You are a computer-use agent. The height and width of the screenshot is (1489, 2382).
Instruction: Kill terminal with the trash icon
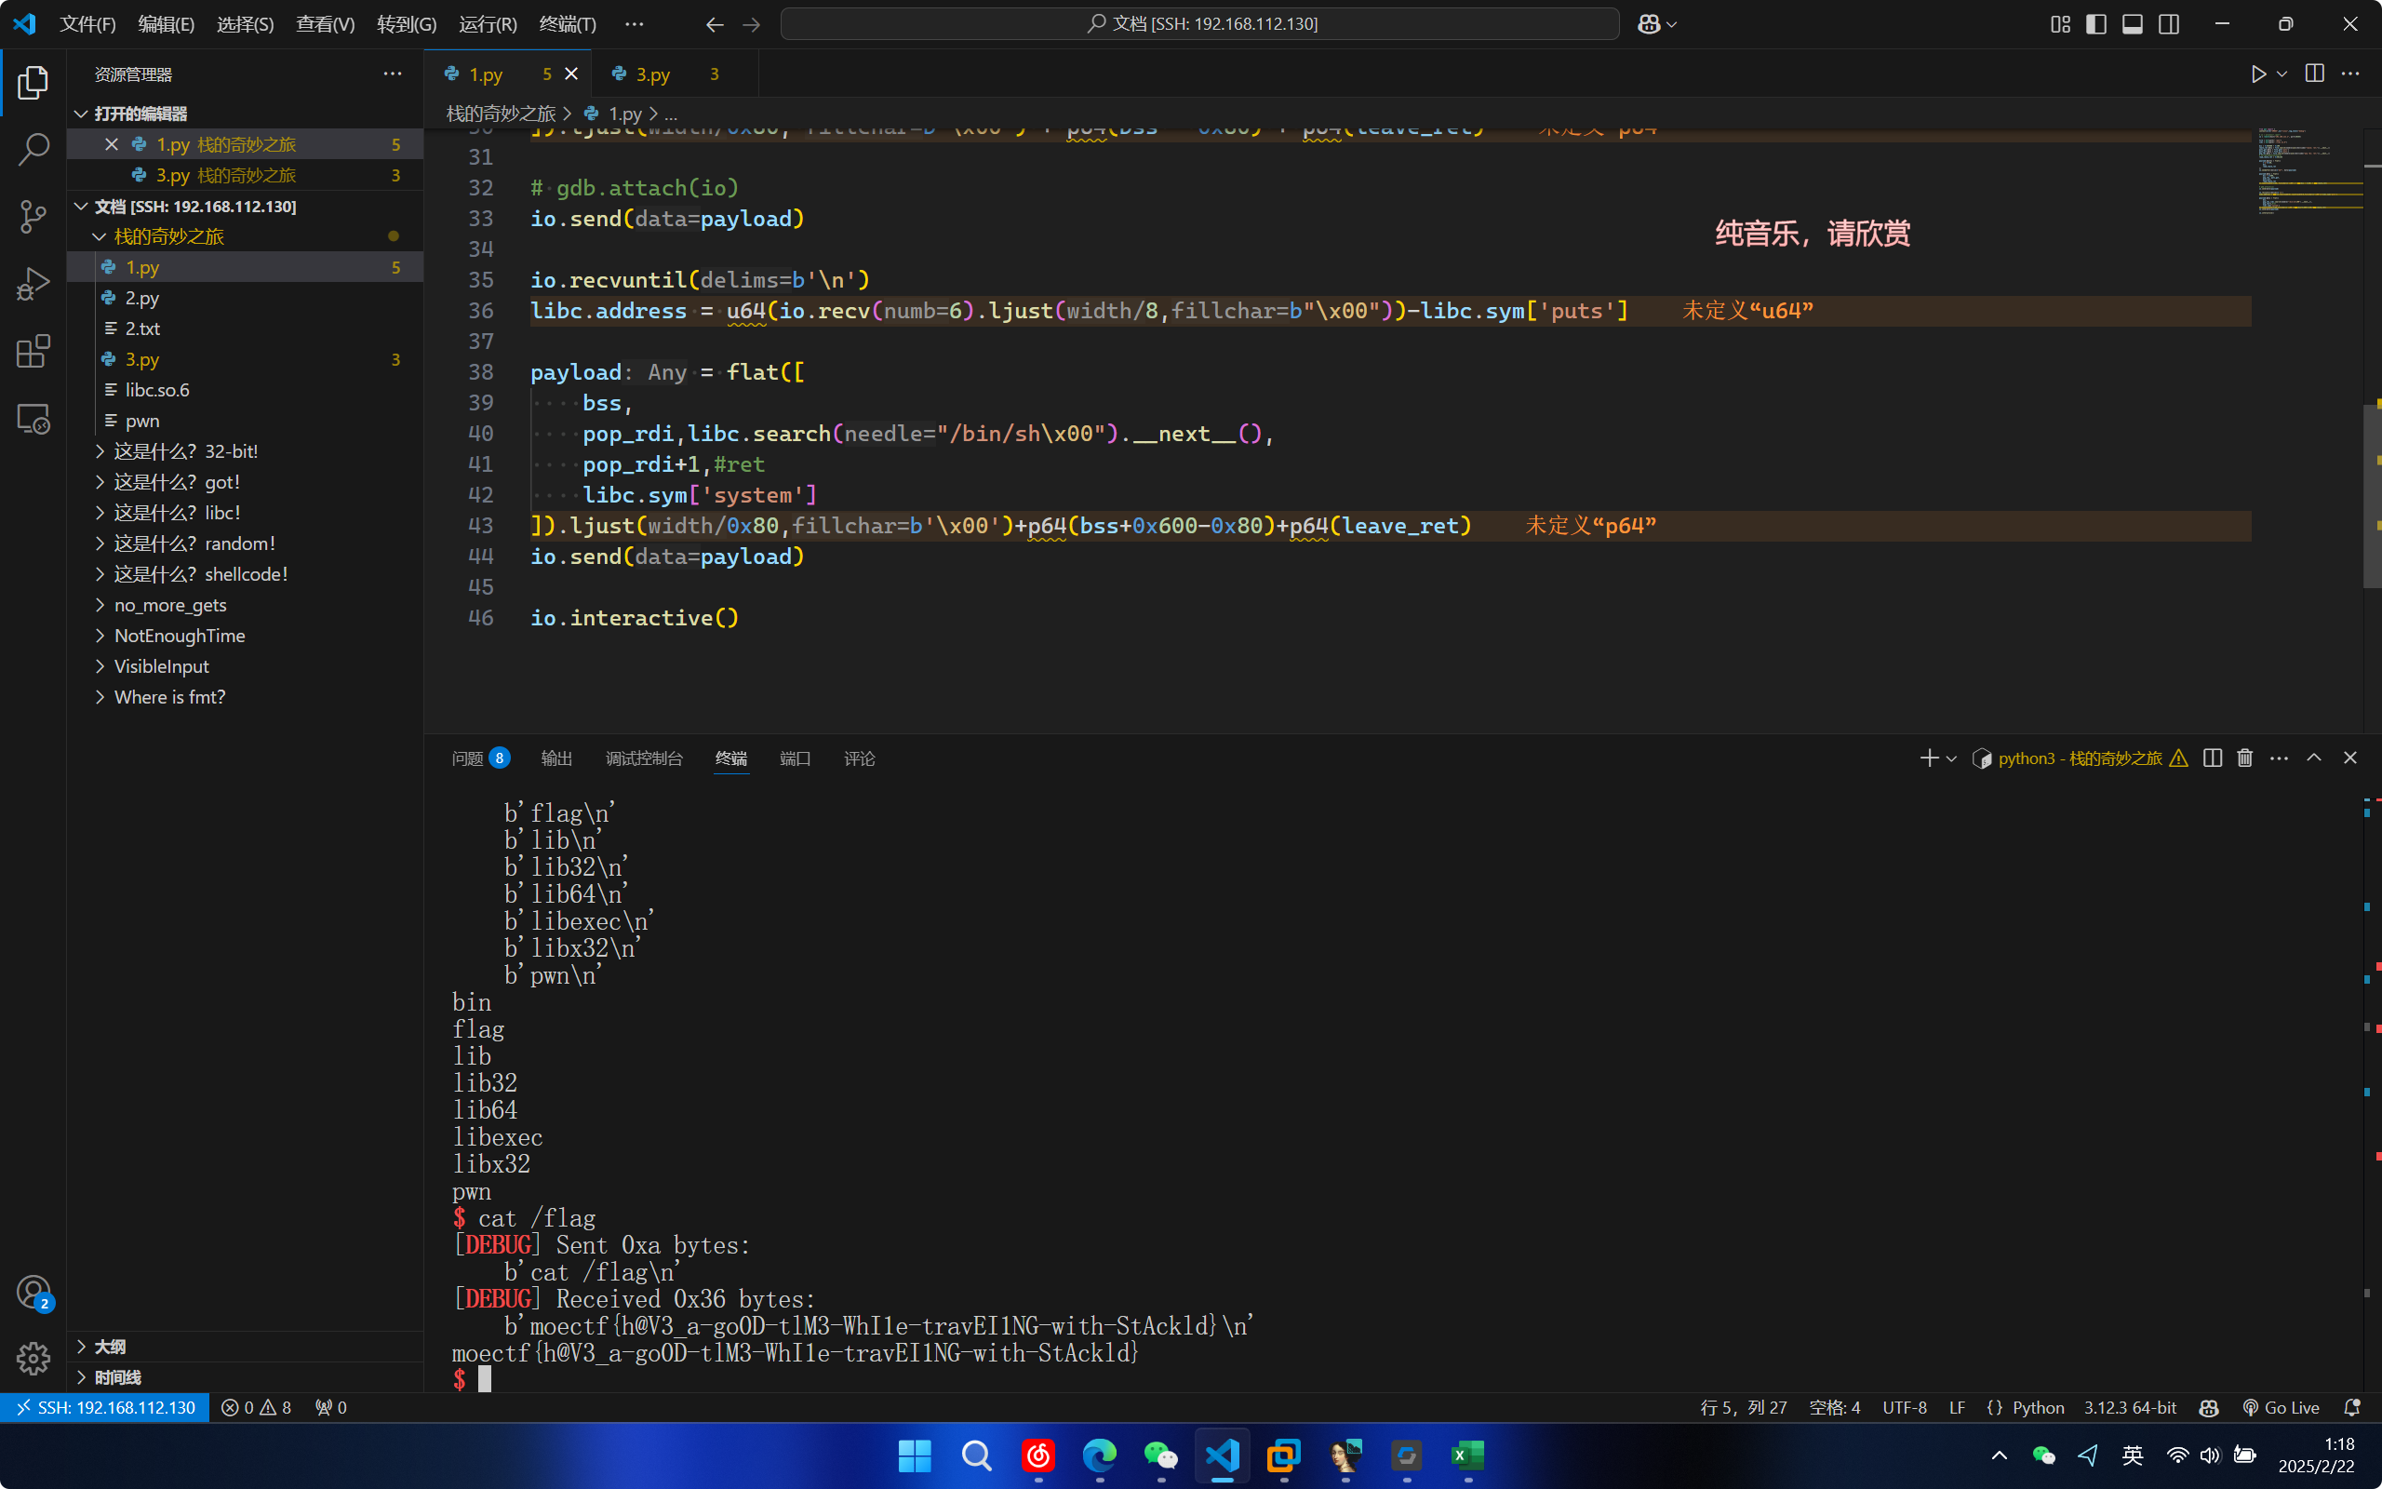(2244, 758)
